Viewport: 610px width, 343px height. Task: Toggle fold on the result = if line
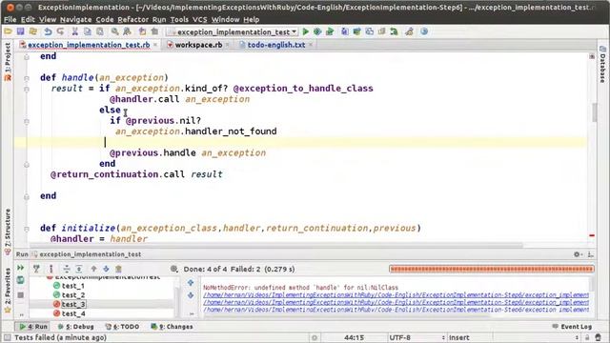click(x=27, y=89)
